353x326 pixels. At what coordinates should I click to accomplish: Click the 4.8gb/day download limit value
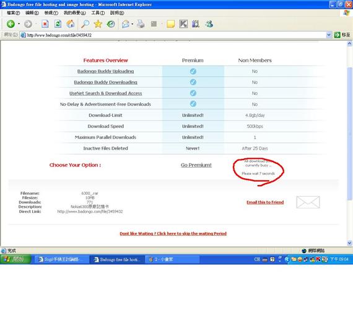click(255, 115)
